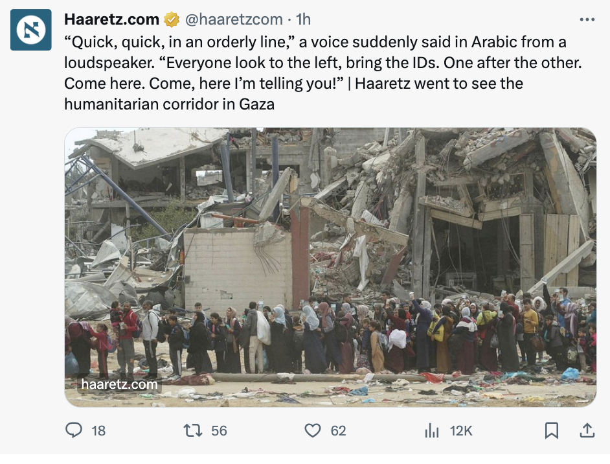Click the haaretz.com watermark on photo
This screenshot has width=610, height=464.
click(x=119, y=384)
